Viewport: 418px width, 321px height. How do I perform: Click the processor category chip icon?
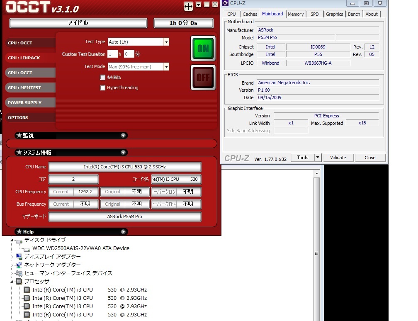click(x=19, y=282)
